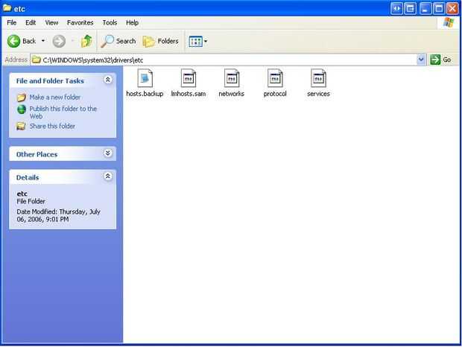Viewport: 462px width, 347px height.
Task: Maximize the etc window
Action: pos(438,8)
